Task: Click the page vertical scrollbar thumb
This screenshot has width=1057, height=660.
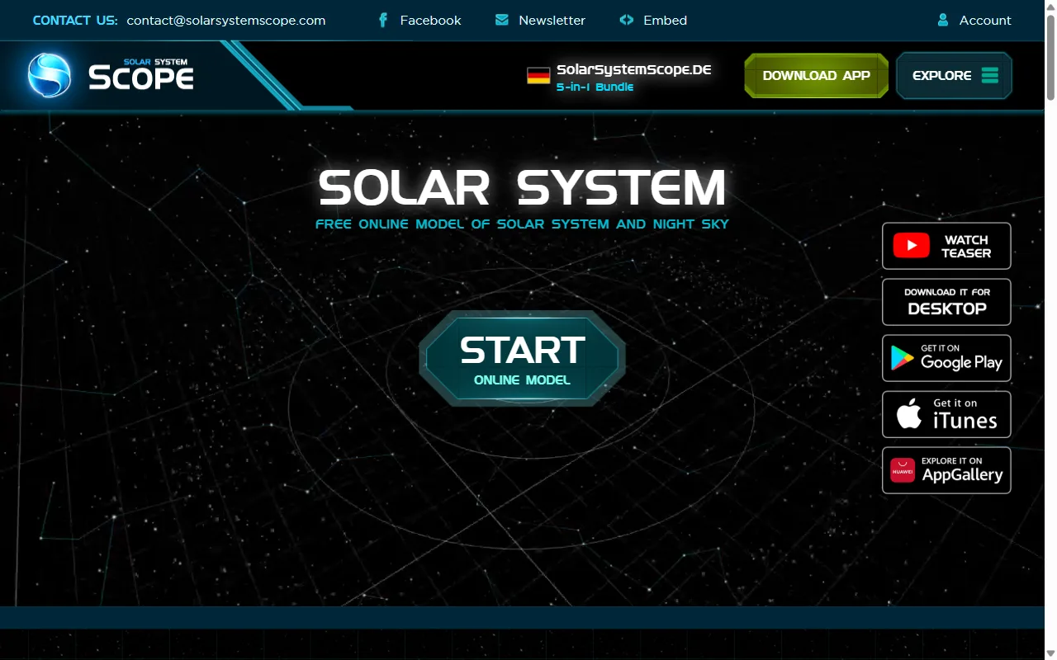Action: point(1050,56)
